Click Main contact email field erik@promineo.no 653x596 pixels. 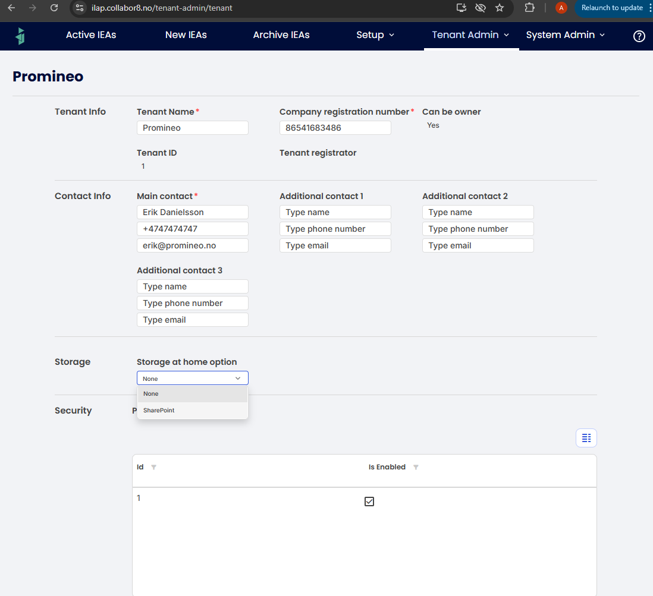pyautogui.click(x=193, y=245)
